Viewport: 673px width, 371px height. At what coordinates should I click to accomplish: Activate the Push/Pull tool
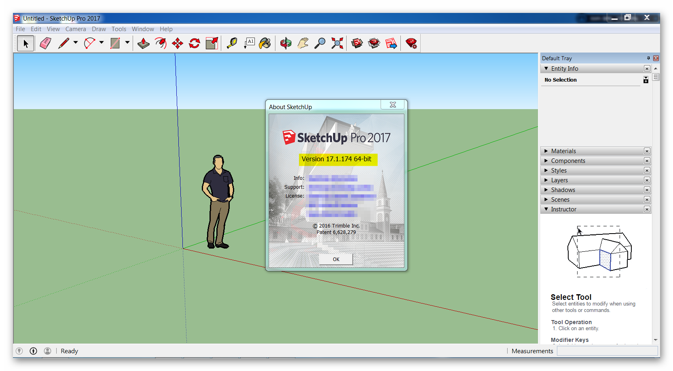143,43
